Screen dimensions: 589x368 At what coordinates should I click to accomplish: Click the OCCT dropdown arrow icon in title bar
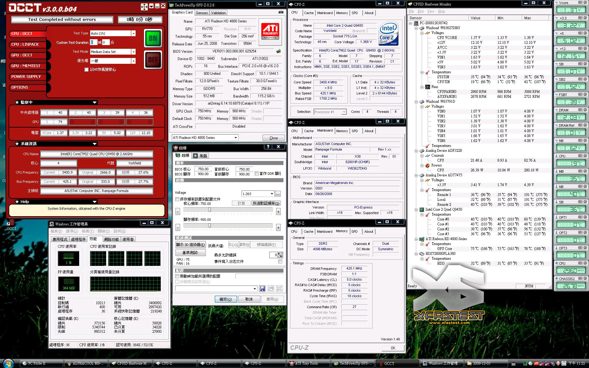point(151,6)
